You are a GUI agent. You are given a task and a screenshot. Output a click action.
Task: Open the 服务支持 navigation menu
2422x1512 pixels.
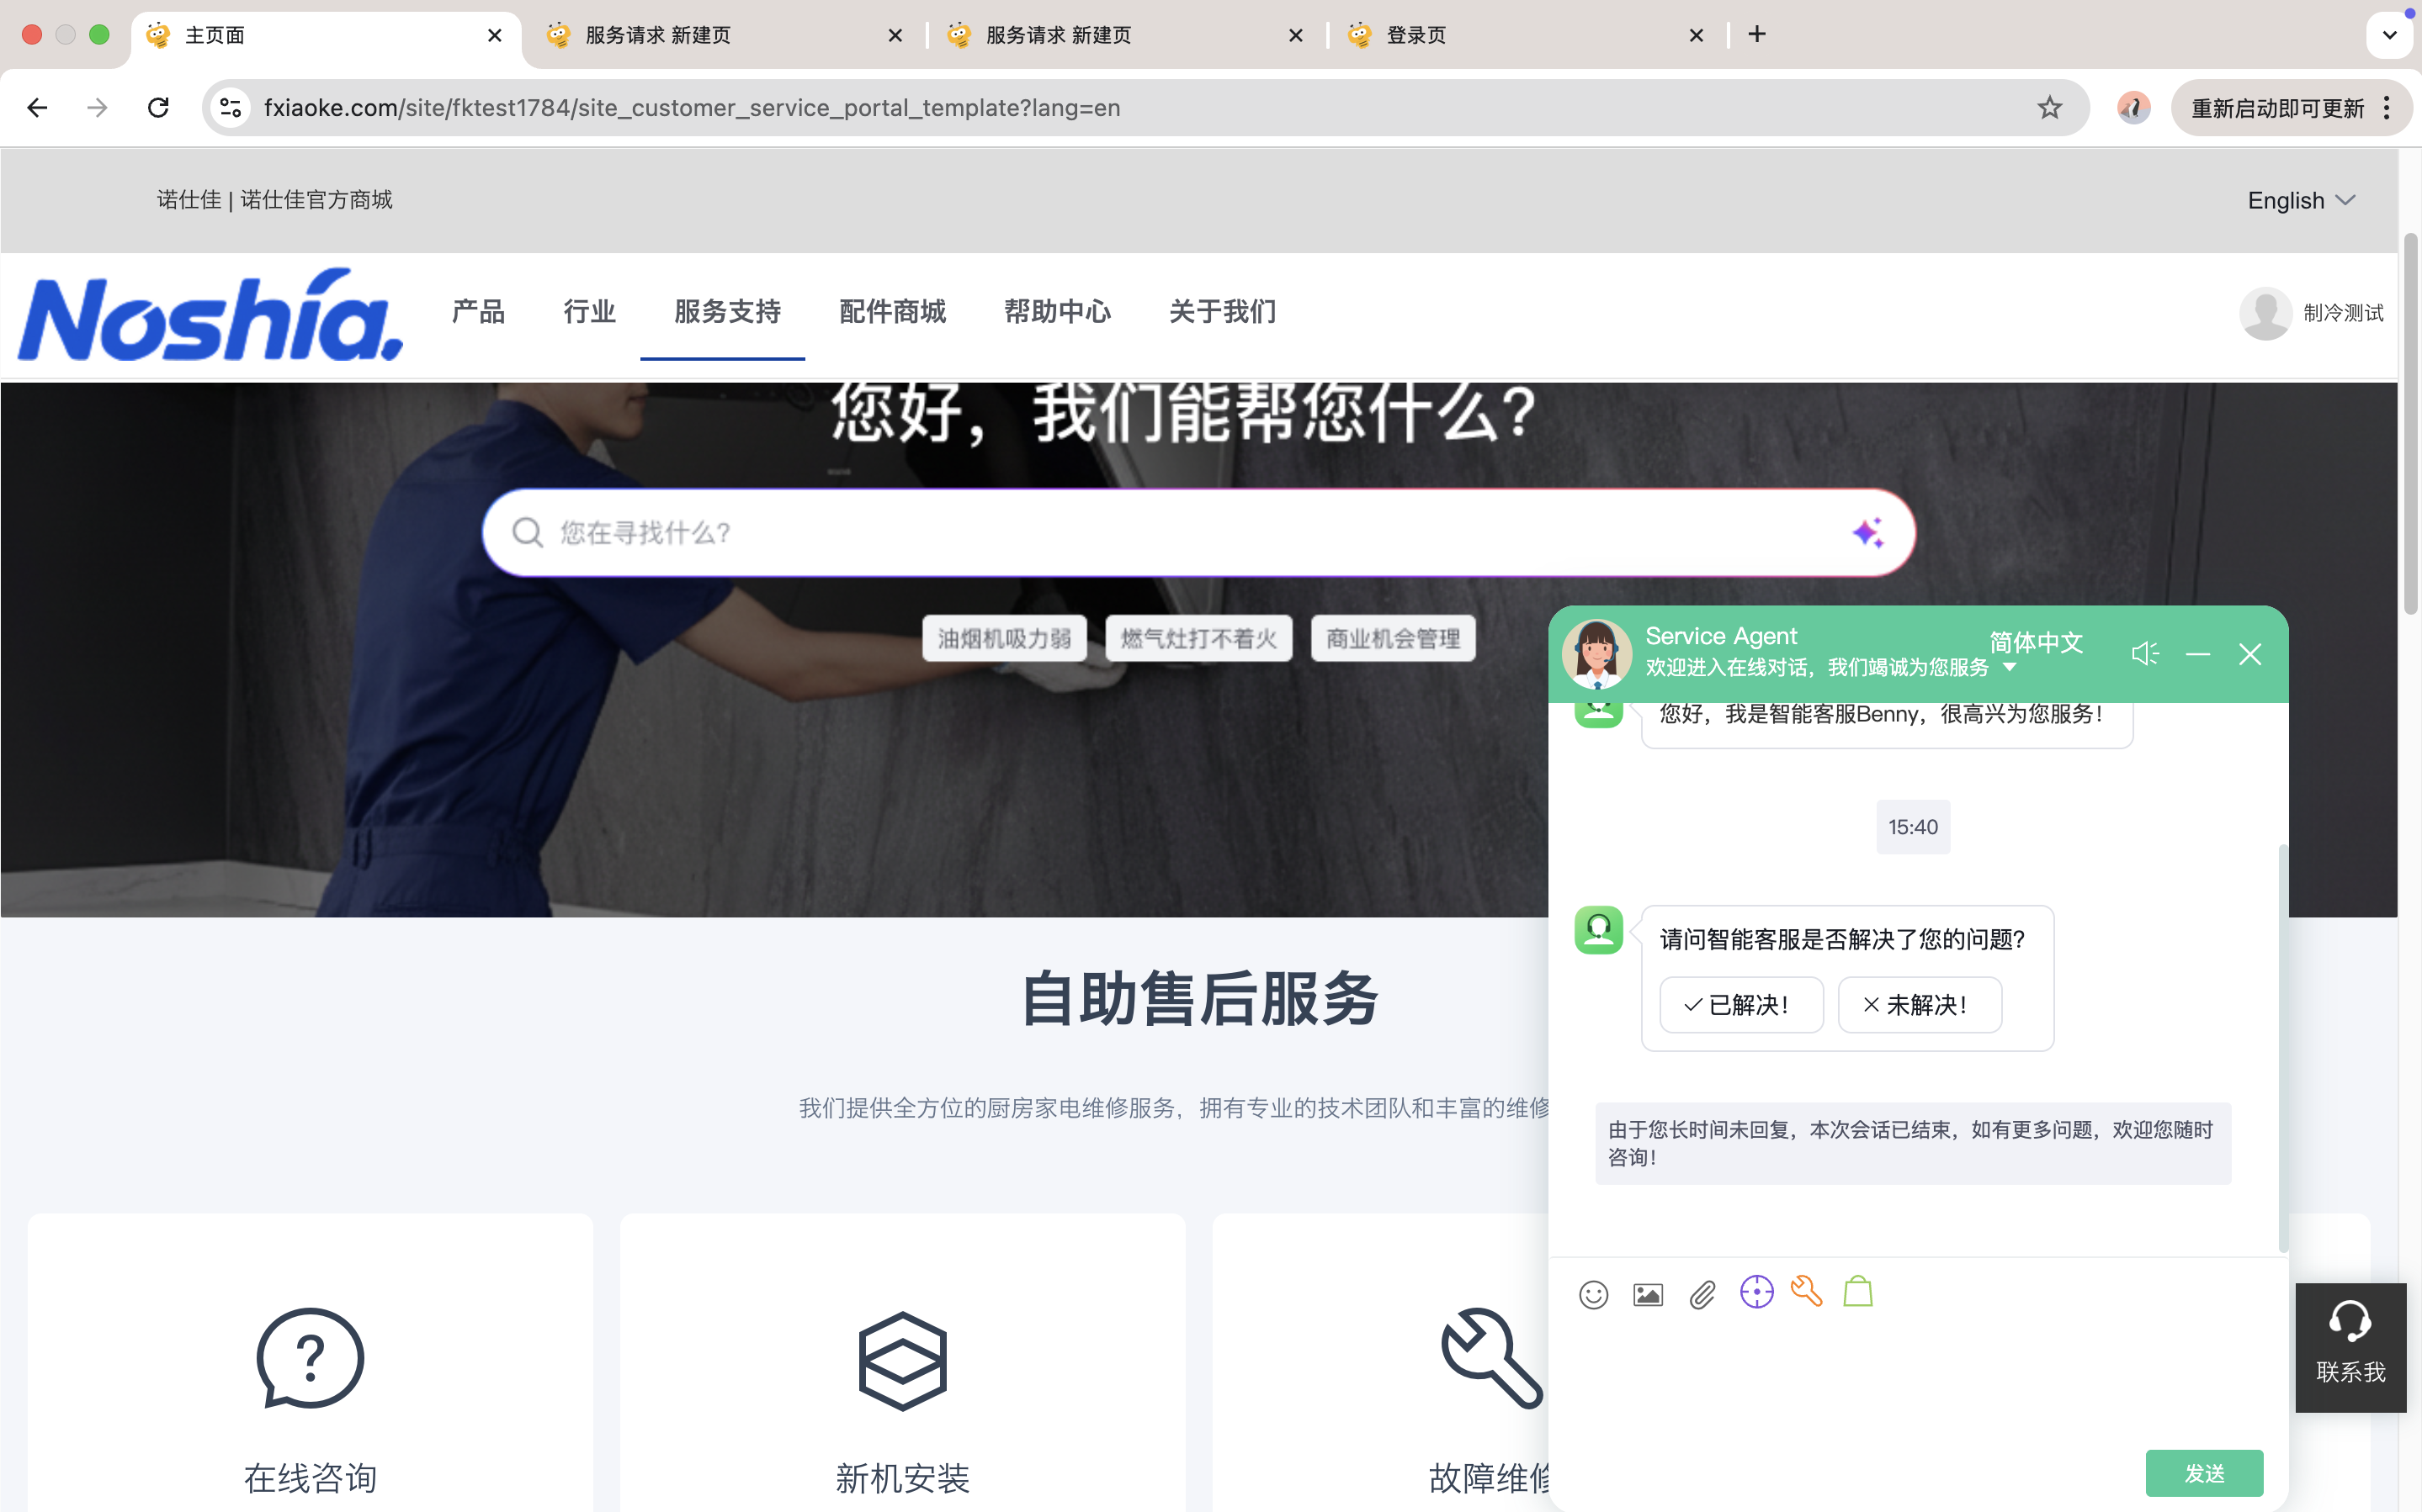tap(727, 312)
